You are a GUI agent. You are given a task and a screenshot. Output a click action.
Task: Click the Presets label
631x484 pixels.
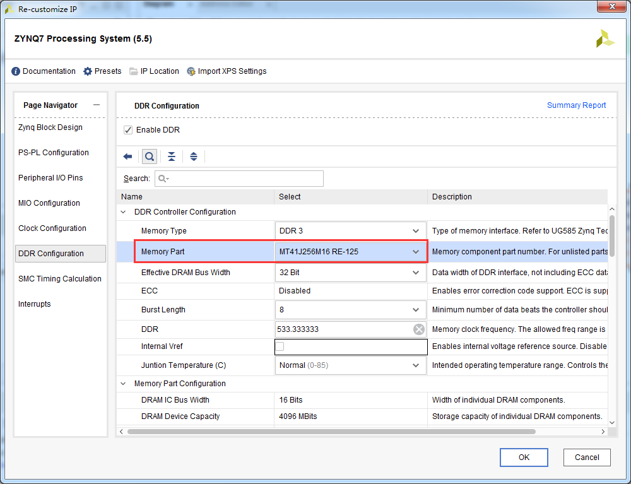(x=108, y=71)
